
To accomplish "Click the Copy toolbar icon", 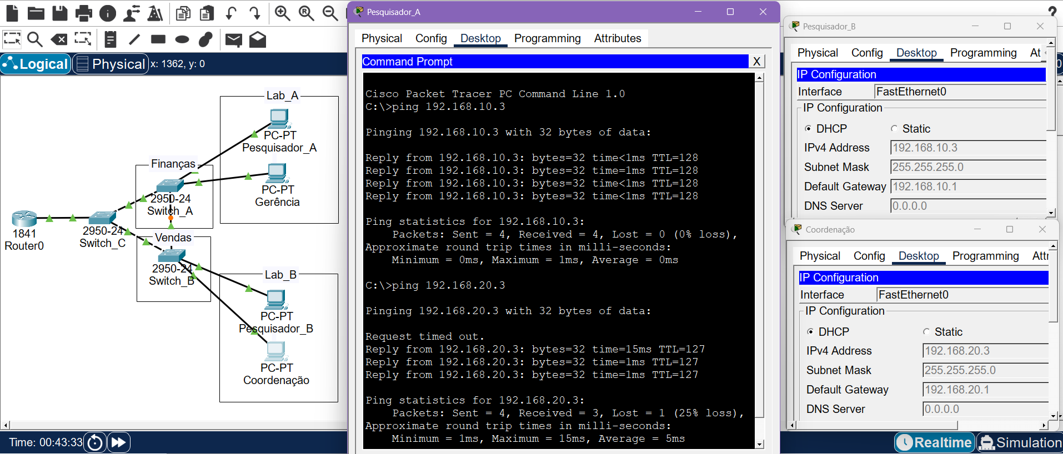I will pyautogui.click(x=183, y=13).
